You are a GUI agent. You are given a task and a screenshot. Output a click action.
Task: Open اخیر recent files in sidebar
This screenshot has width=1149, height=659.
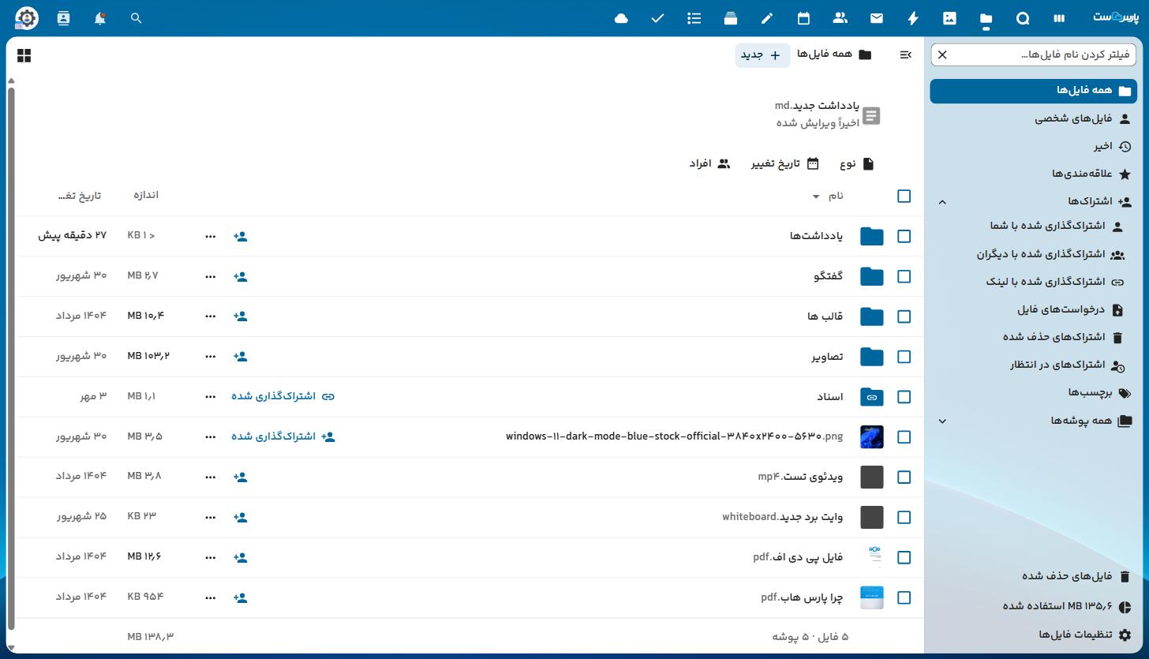[x=1033, y=146]
